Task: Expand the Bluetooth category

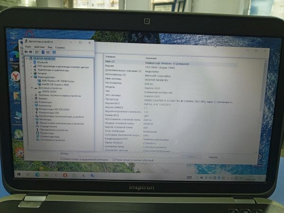Action: click(31, 62)
